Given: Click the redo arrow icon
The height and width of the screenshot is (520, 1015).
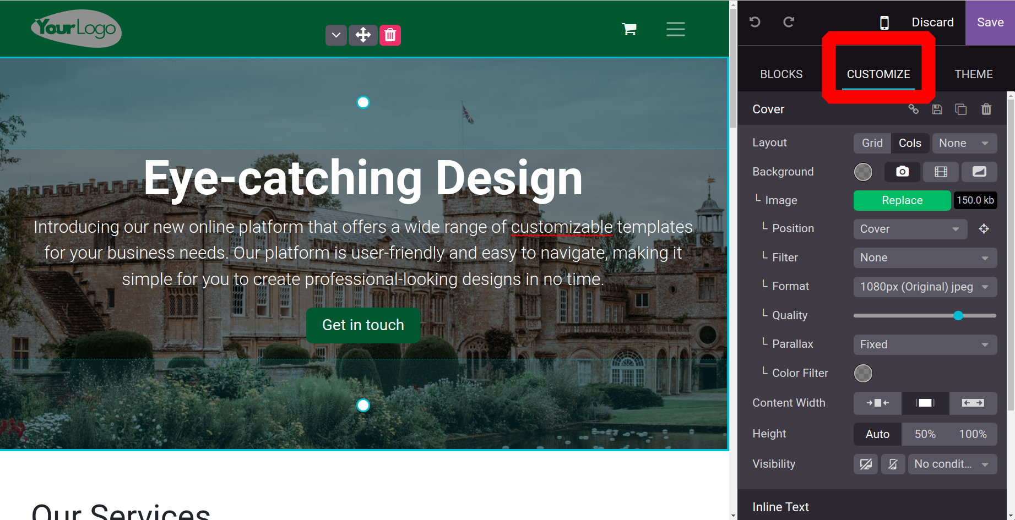Looking at the screenshot, I should (789, 22).
